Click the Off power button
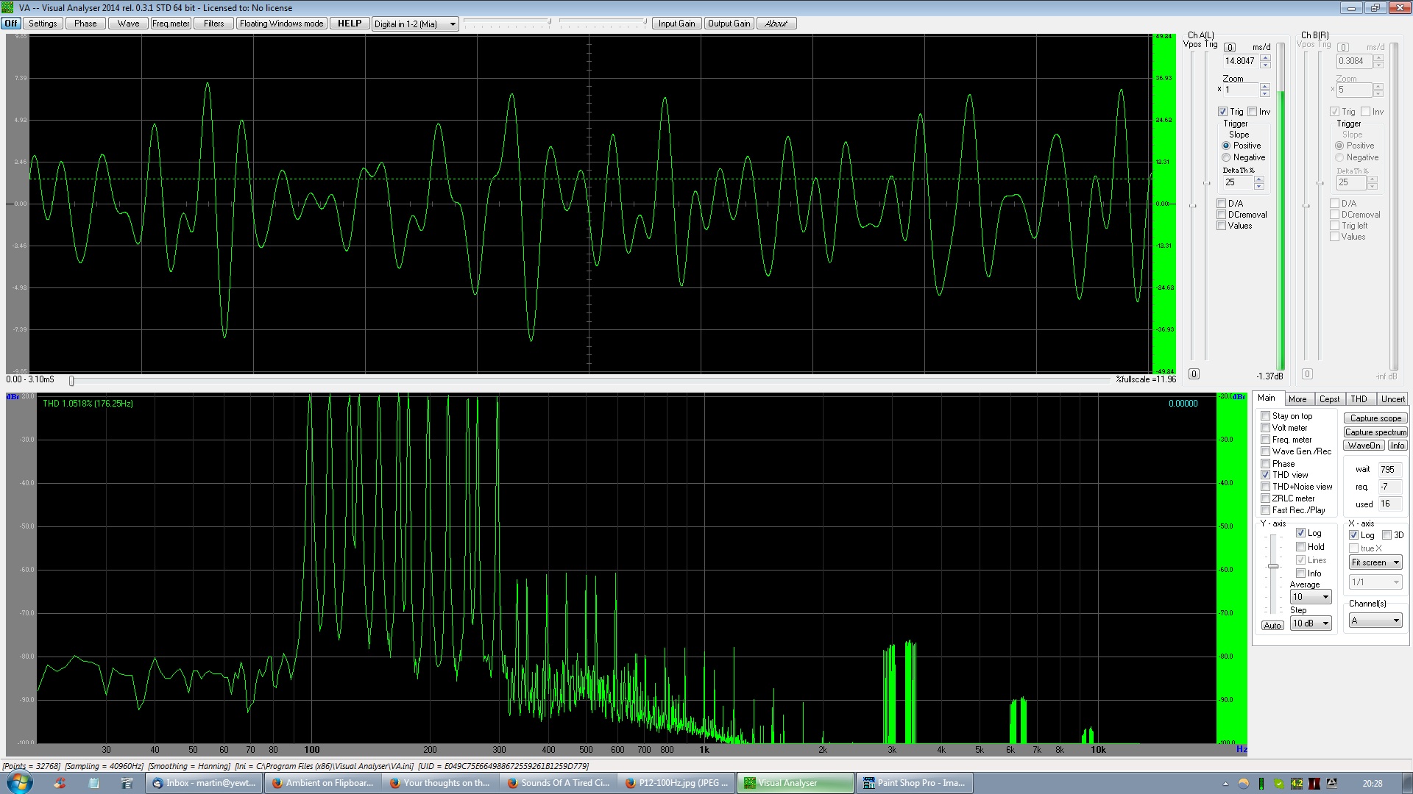Image resolution: width=1413 pixels, height=794 pixels. pyautogui.click(x=11, y=24)
